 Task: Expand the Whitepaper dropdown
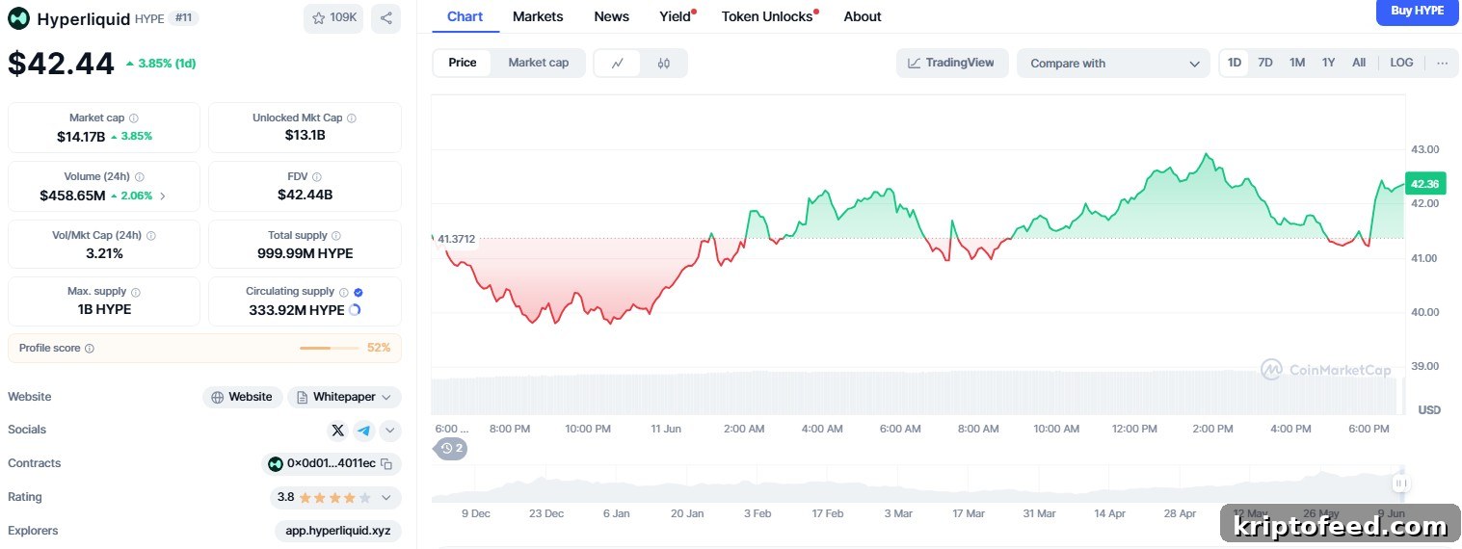(344, 397)
